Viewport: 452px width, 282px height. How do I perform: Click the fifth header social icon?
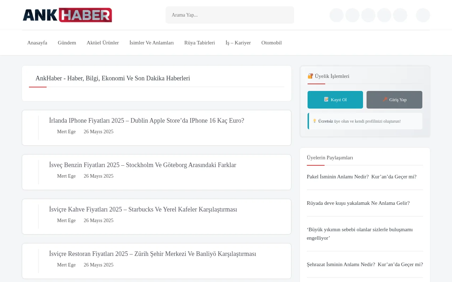(x=400, y=15)
